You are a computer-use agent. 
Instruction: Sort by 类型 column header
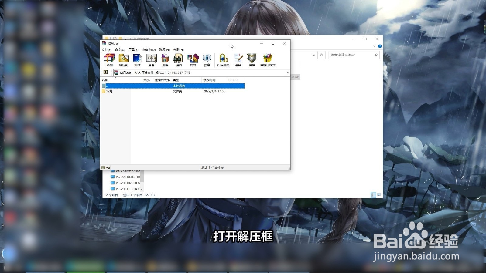(187, 80)
